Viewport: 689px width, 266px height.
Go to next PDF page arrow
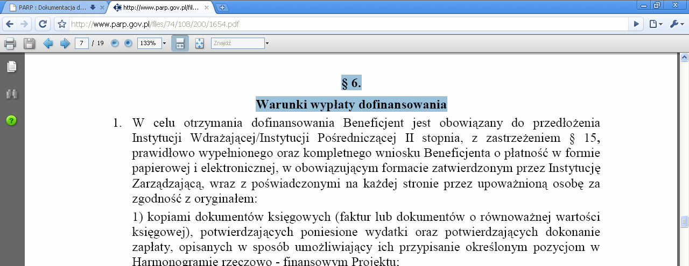(65, 44)
